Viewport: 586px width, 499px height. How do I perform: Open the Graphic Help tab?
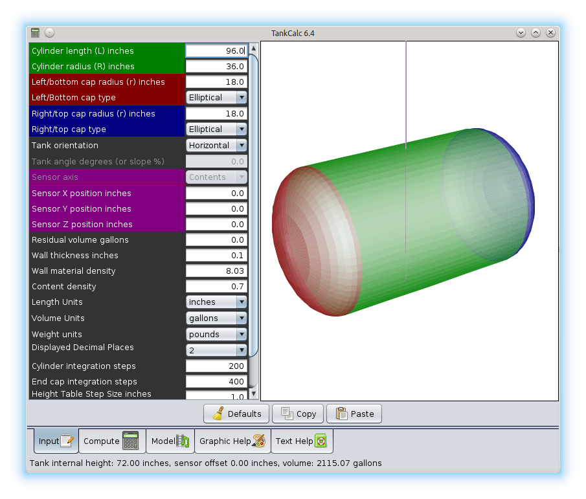pos(232,441)
